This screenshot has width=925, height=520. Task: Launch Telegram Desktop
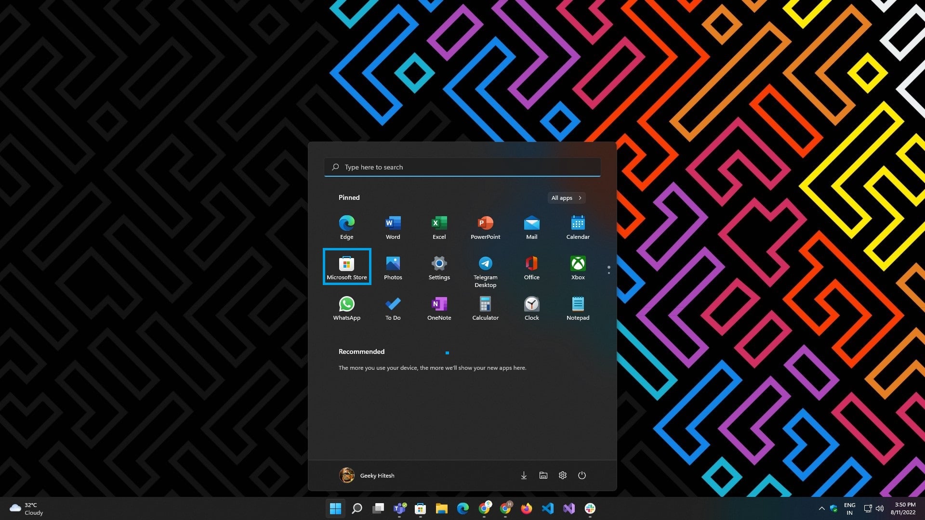485,272
